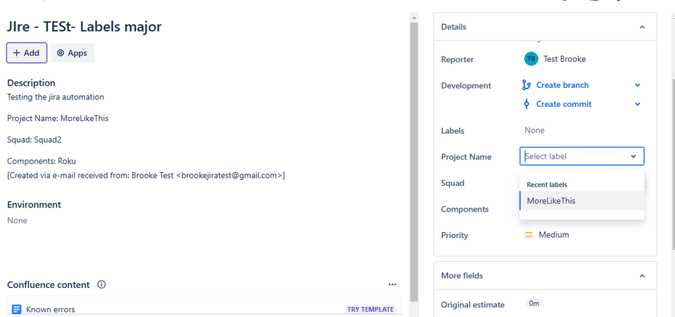Click the Recent labels heading
675x317 pixels.
(x=547, y=185)
